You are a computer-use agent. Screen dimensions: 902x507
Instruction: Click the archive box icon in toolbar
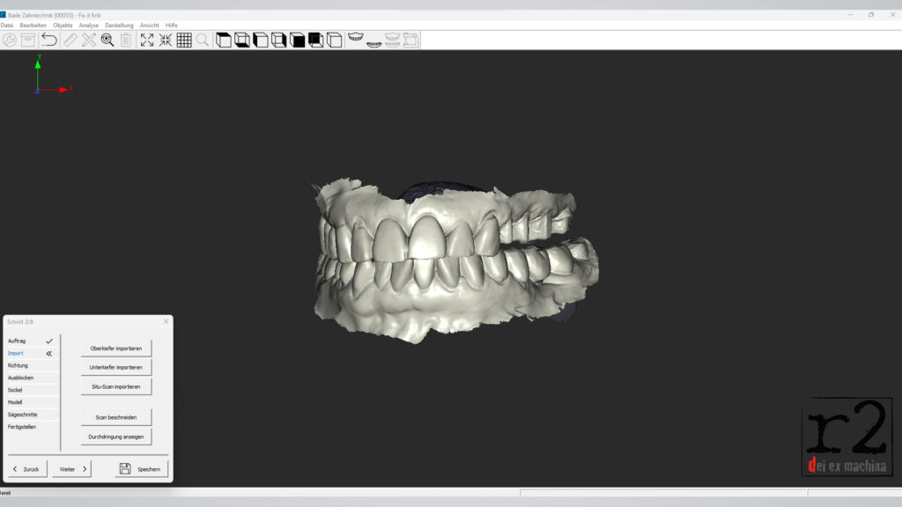coord(28,40)
